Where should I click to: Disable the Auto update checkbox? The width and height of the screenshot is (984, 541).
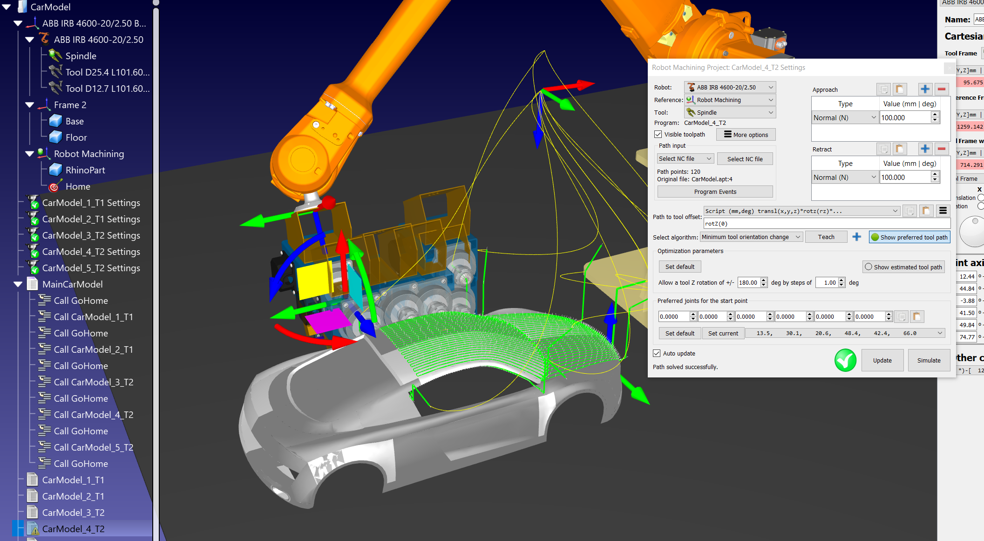click(x=657, y=353)
